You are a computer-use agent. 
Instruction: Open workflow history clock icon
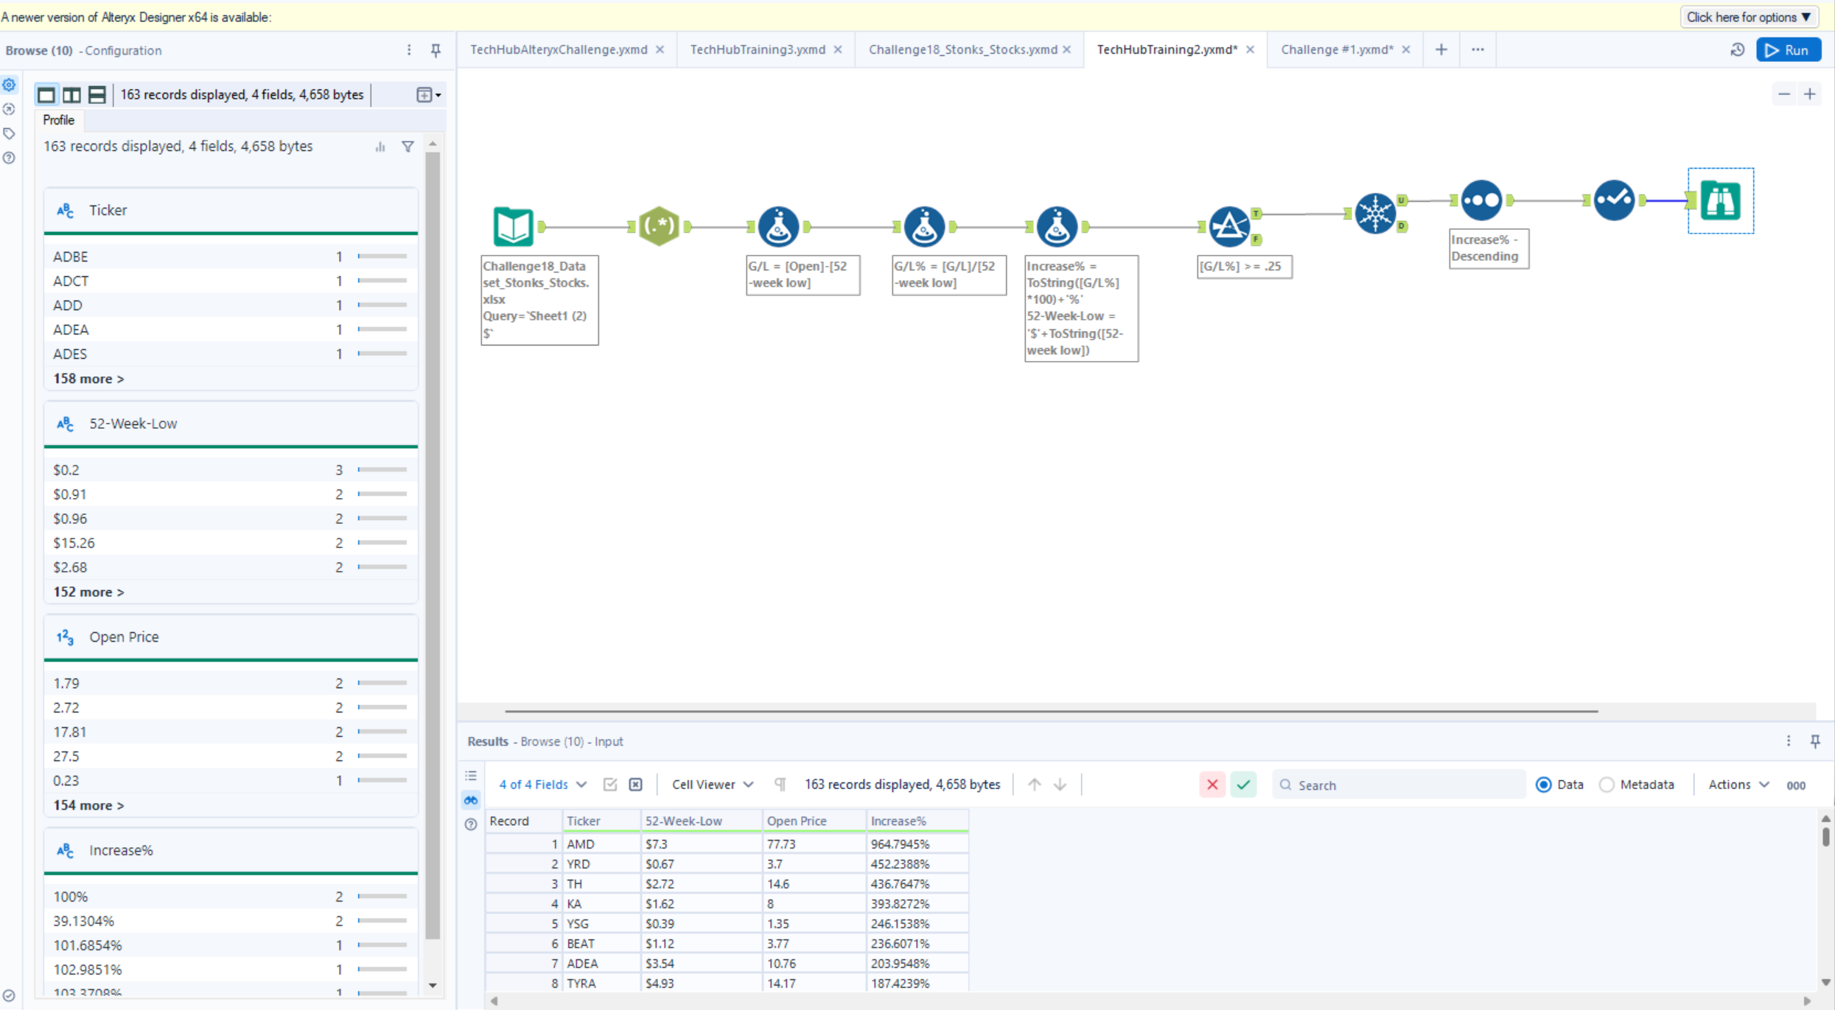tap(1737, 50)
